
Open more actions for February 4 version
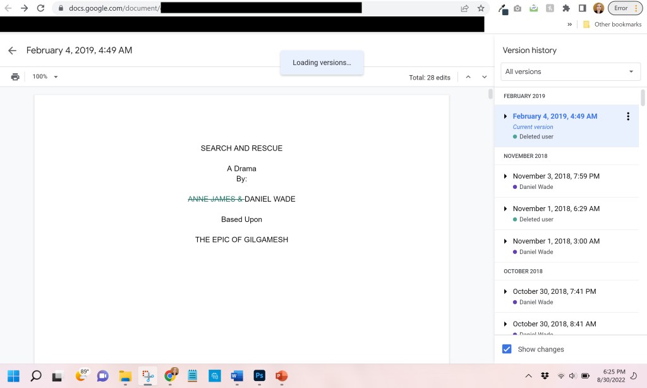pyautogui.click(x=627, y=116)
